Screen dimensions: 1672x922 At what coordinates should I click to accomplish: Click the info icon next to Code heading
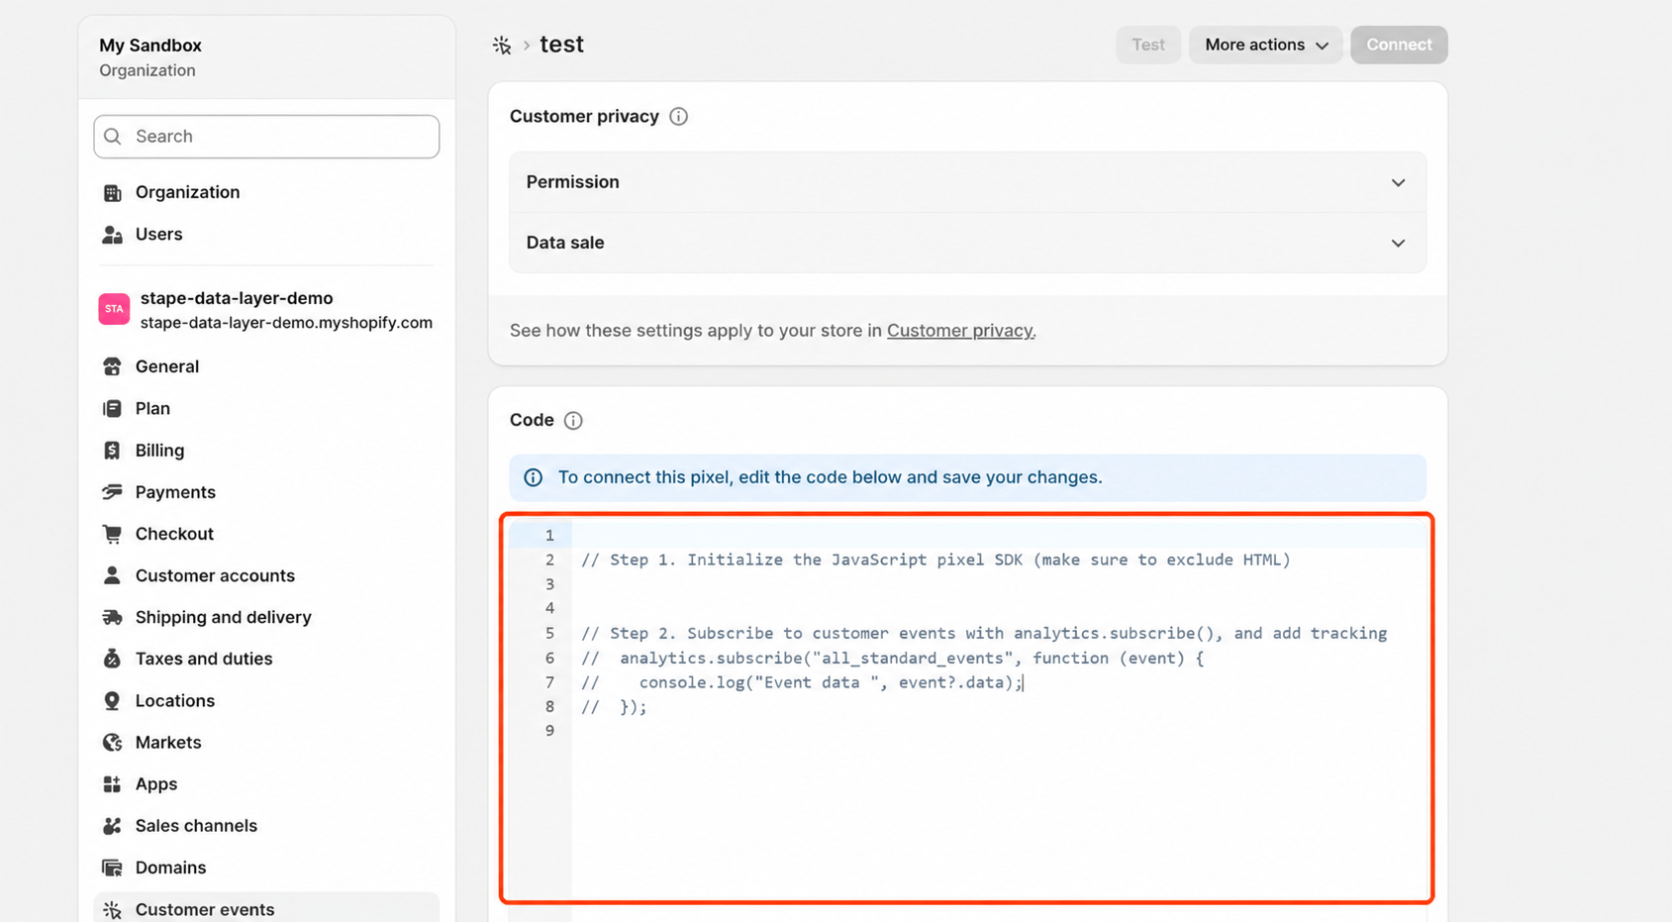point(573,421)
